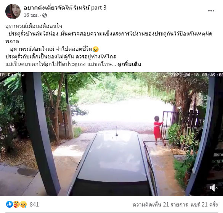Click the blue Like reaction icon
Viewport: 223px width, 213px height.
pyautogui.click(x=10, y=205)
